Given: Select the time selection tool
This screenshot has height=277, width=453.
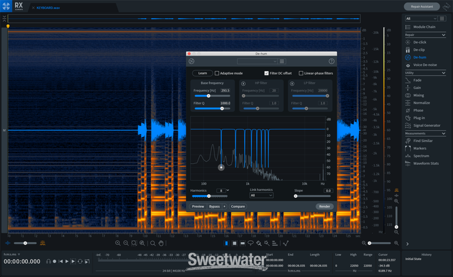Looking at the screenshot, I should point(226,243).
